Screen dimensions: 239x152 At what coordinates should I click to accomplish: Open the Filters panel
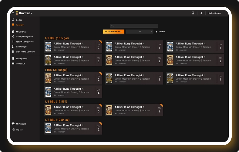pos(160,32)
